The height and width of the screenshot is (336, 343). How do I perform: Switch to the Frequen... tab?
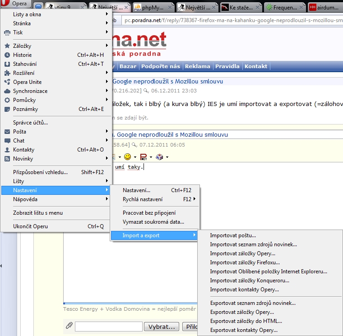point(285,8)
